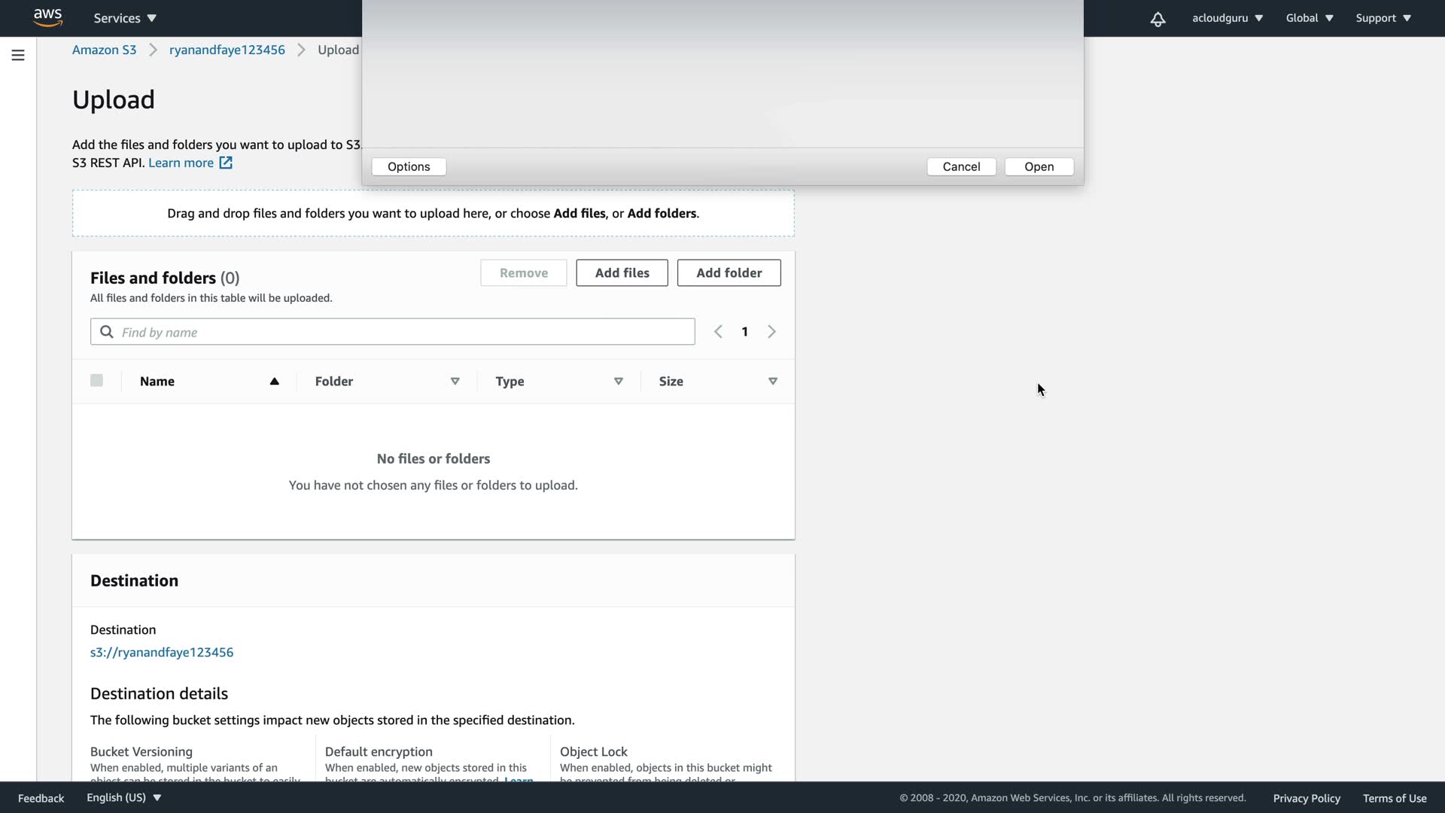1445x813 pixels.
Task: Sort by Name ascending triangle
Action: click(275, 382)
